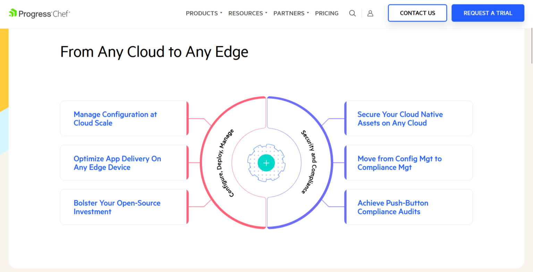Open Achieve Push-Button Compliance Audits
Screen dimensions: 533x272
coord(393,207)
